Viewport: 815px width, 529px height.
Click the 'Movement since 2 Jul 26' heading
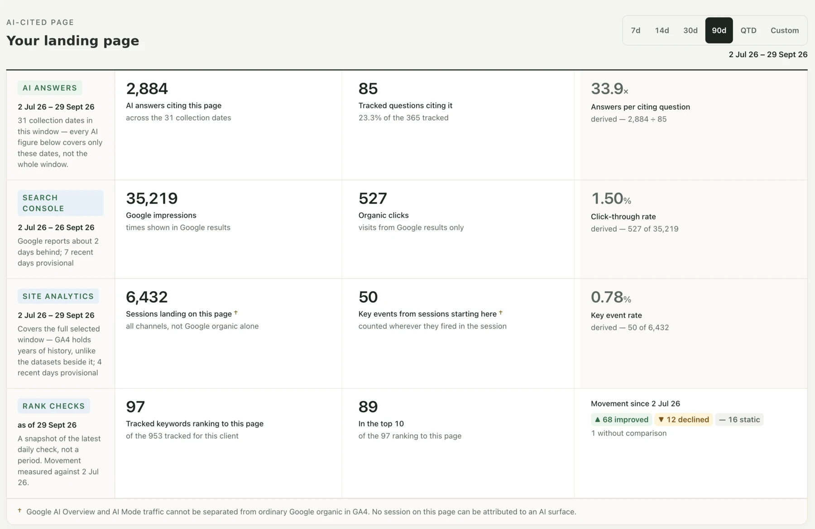click(x=635, y=404)
